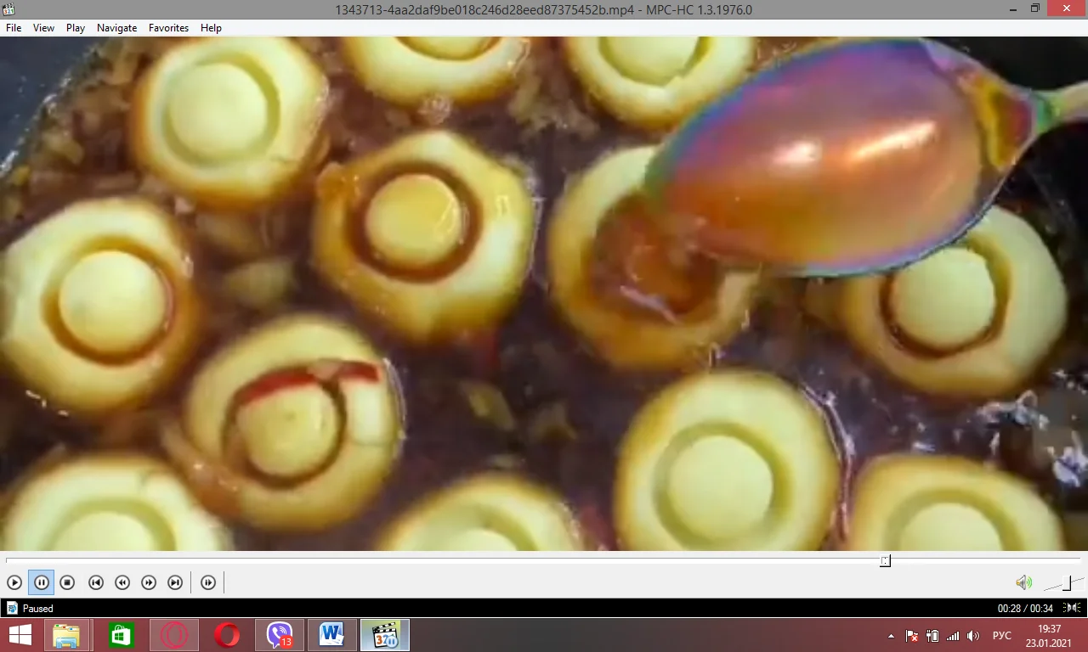Click the status bar file type icon
Viewport: 1088px width, 652px height.
[12, 608]
